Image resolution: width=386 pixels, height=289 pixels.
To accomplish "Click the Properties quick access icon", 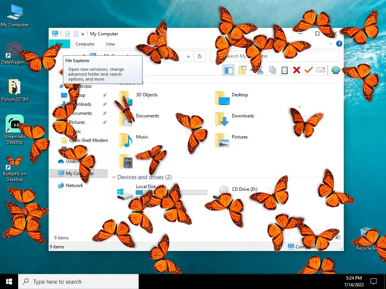I will [67, 34].
